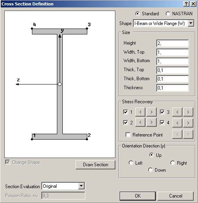Move stress point 1 to next location

[152, 112]
